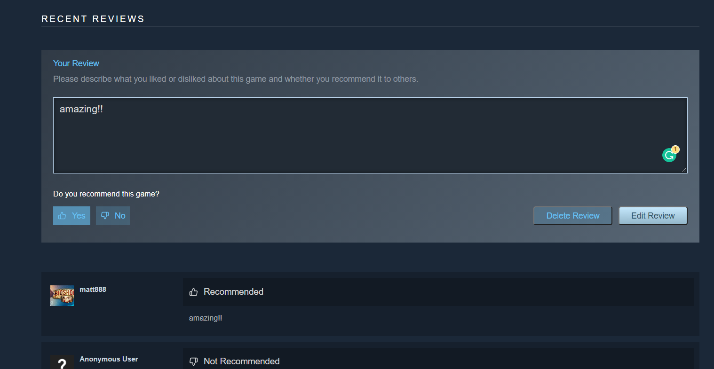Click the thumbs-down icon beside Not Recommended

(x=193, y=361)
